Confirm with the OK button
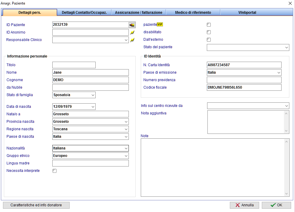The width and height of the screenshot is (295, 212). point(276,205)
